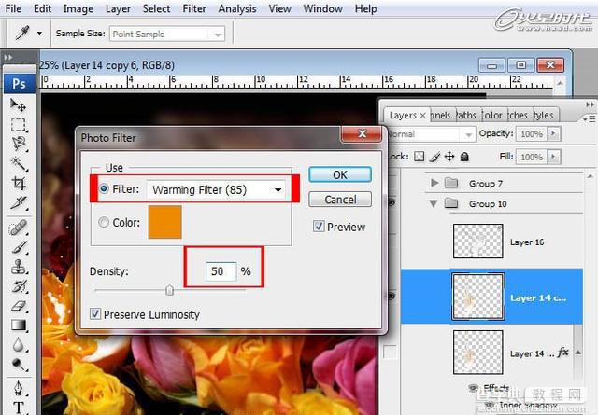The width and height of the screenshot is (598, 415).
Task: Select the Dodge tool
Action: pyautogui.click(x=18, y=365)
